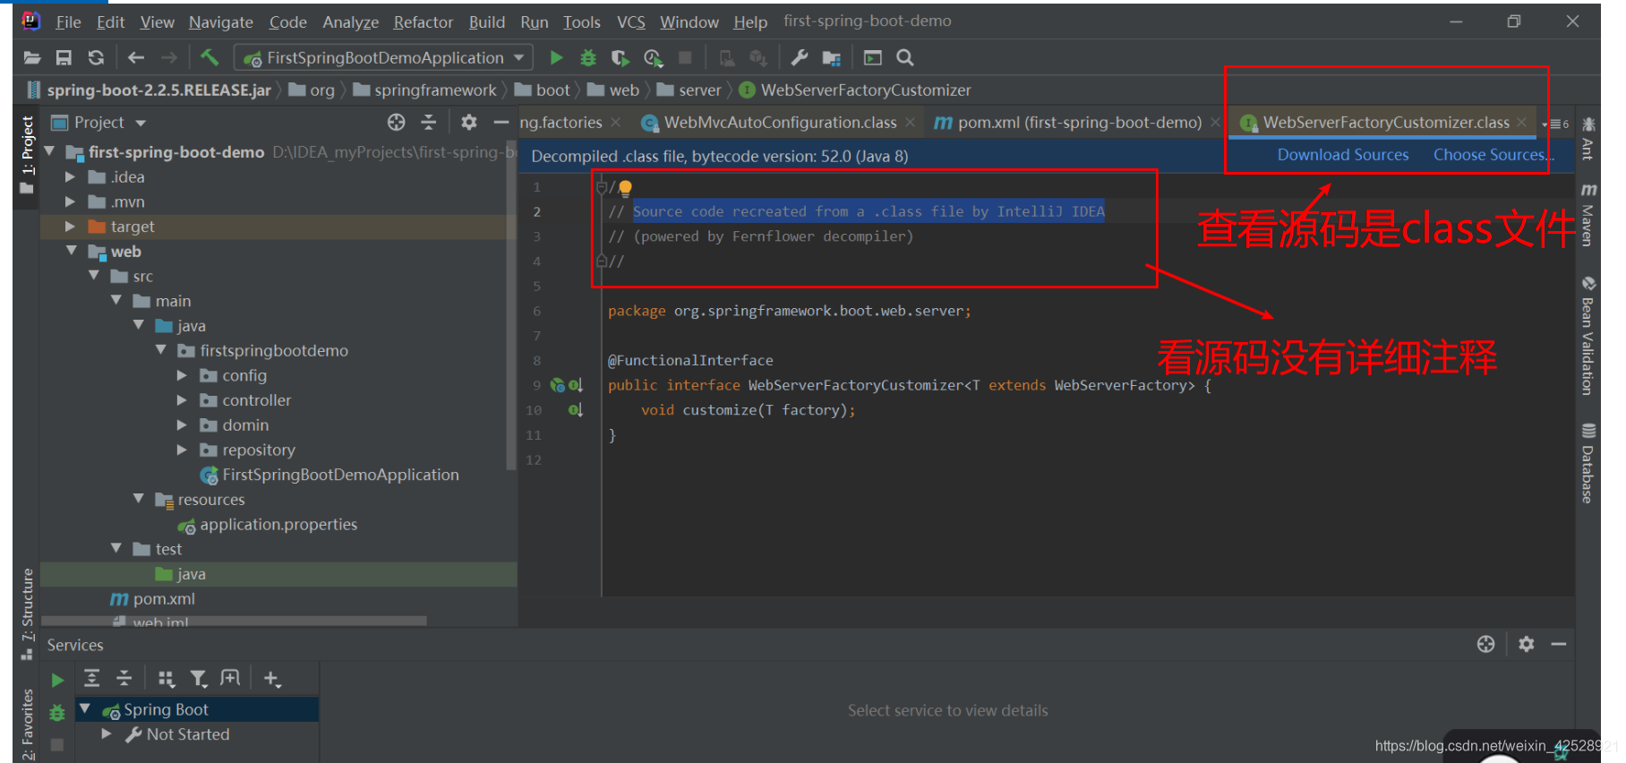
Task: Show hidden editor tabs list dropdown
Action: pyautogui.click(x=1556, y=124)
